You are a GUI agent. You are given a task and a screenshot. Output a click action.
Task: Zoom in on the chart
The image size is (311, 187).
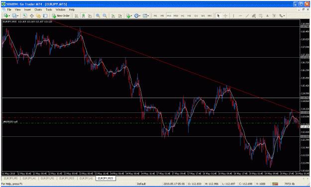coord(98,15)
